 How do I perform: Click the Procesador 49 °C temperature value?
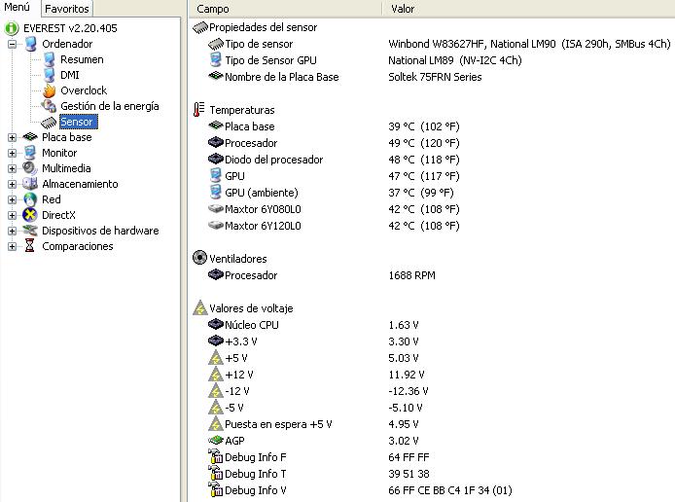click(x=424, y=143)
